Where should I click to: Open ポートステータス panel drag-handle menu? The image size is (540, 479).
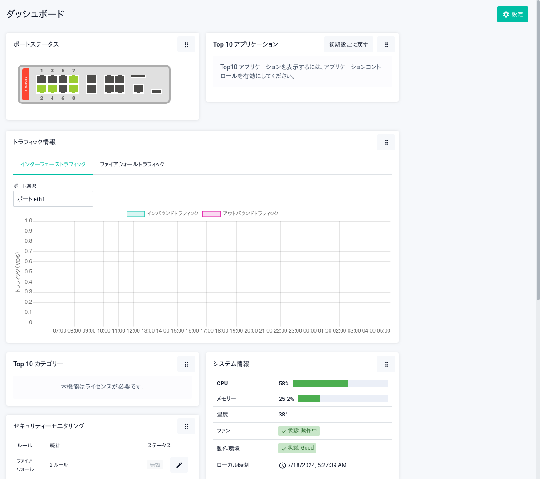tap(186, 44)
